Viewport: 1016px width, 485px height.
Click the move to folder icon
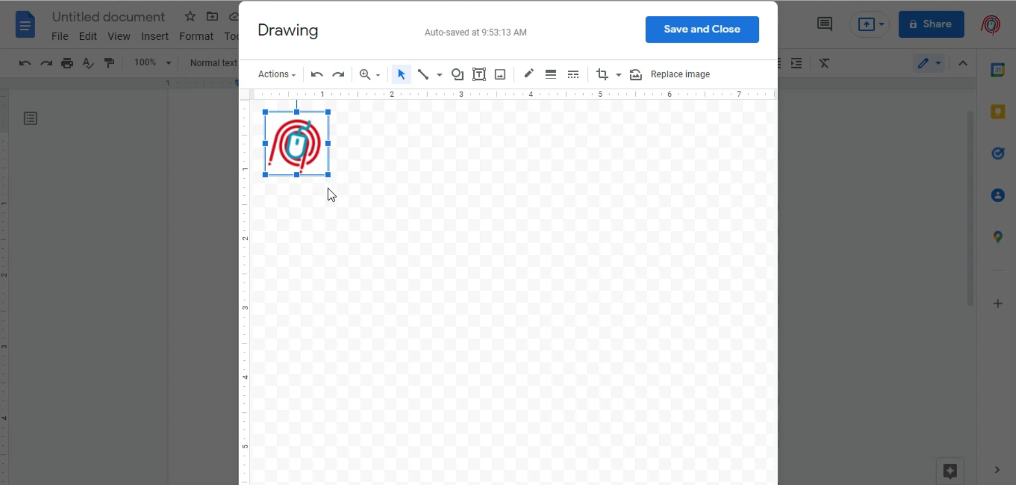(x=212, y=16)
